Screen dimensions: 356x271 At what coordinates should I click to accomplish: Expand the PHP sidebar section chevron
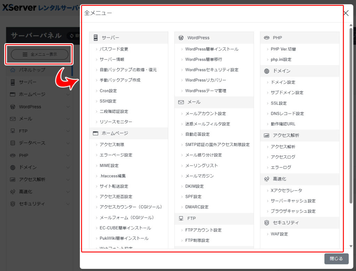point(68,155)
